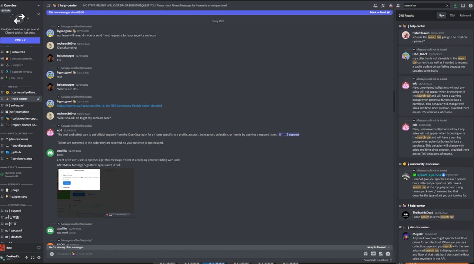Open User Settings gear icon
The width and height of the screenshot is (474, 264).
39,257
